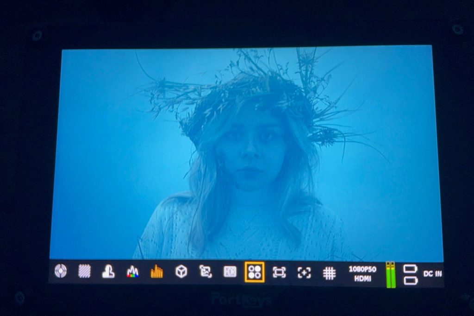Image resolution: width=474 pixels, height=316 pixels.
Task: Toggle the zebra stripes exposure overlay
Action: [x=84, y=271]
